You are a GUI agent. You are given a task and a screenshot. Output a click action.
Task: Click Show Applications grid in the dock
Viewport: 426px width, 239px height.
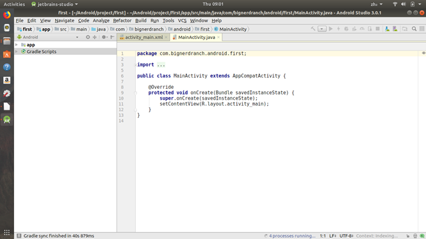[x=7, y=232]
